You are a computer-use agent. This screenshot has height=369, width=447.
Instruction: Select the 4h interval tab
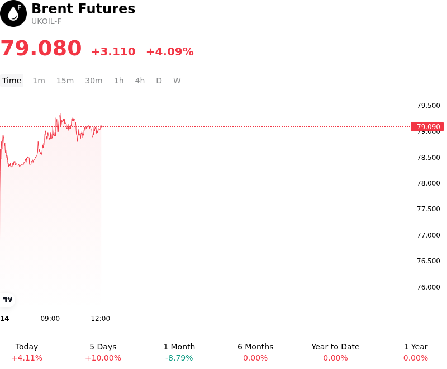[x=140, y=81]
